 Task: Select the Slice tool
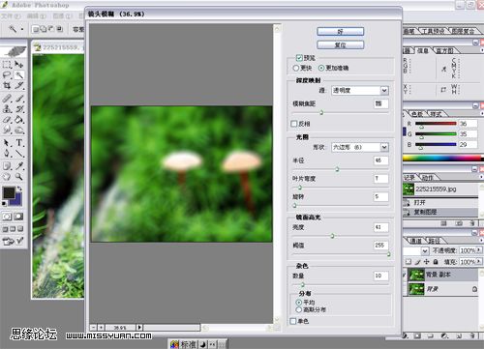tap(19, 85)
